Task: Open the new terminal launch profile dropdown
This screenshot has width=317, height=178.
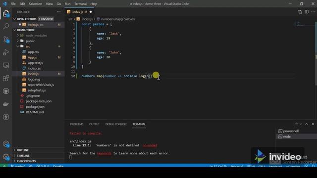Action: tap(301, 124)
